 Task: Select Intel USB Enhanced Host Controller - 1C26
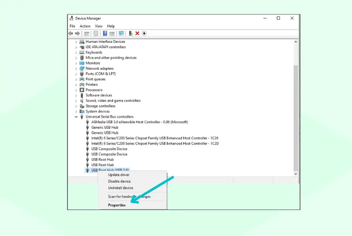click(x=155, y=138)
